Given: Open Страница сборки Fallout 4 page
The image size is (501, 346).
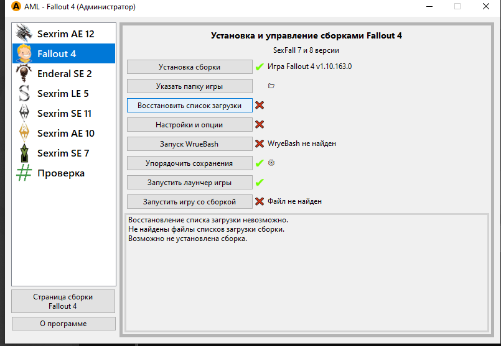Looking at the screenshot, I should [63, 301].
